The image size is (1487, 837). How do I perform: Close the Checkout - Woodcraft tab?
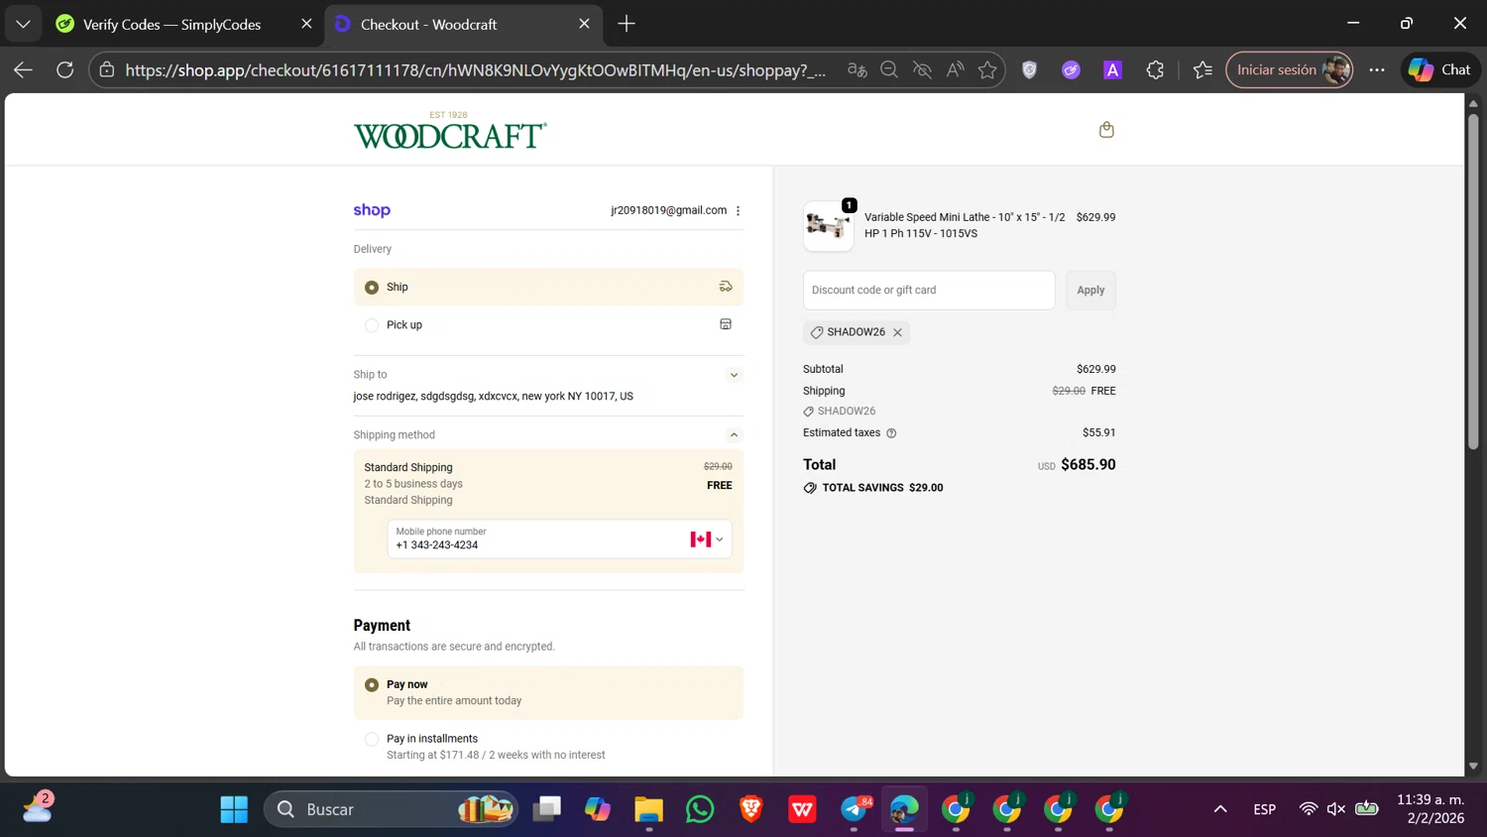coord(584,24)
